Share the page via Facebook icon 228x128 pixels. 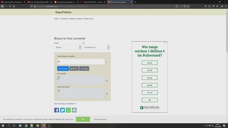(x=57, y=110)
